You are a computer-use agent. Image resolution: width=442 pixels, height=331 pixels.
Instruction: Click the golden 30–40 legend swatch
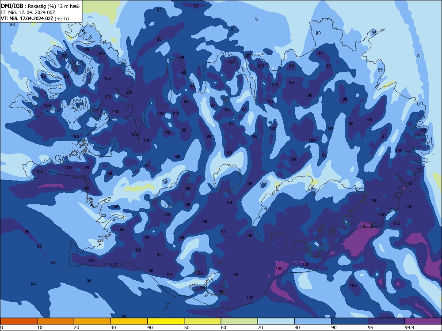tap(129, 321)
